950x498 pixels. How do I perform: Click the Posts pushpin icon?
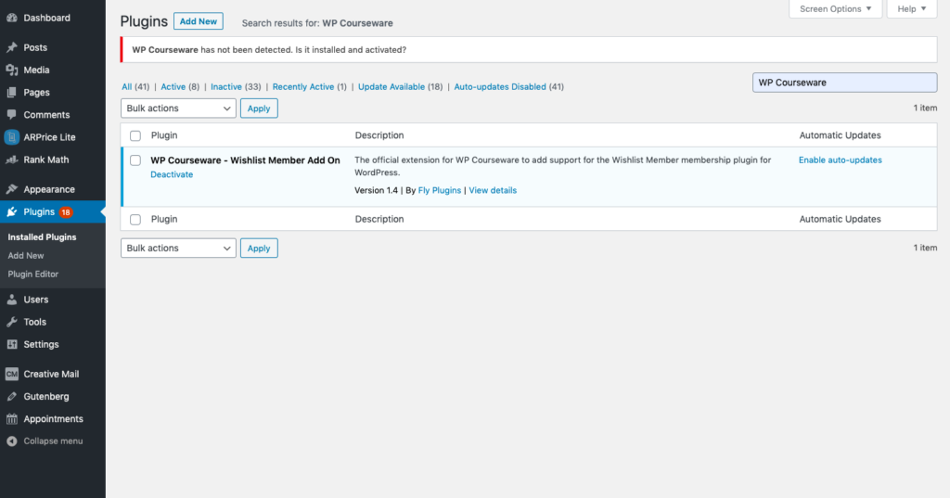tap(11, 47)
